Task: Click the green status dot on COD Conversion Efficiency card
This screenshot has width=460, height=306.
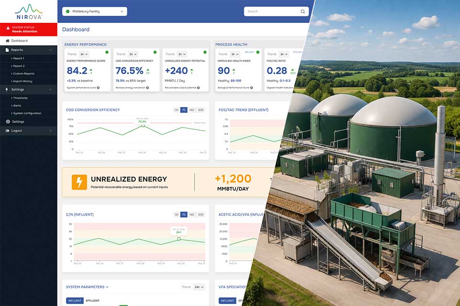Action: (155, 52)
